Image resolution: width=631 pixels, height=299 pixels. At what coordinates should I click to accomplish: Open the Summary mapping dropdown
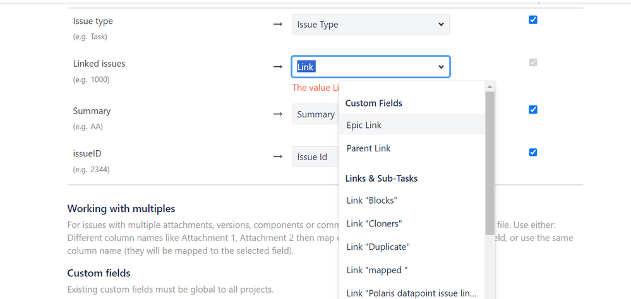(315, 114)
